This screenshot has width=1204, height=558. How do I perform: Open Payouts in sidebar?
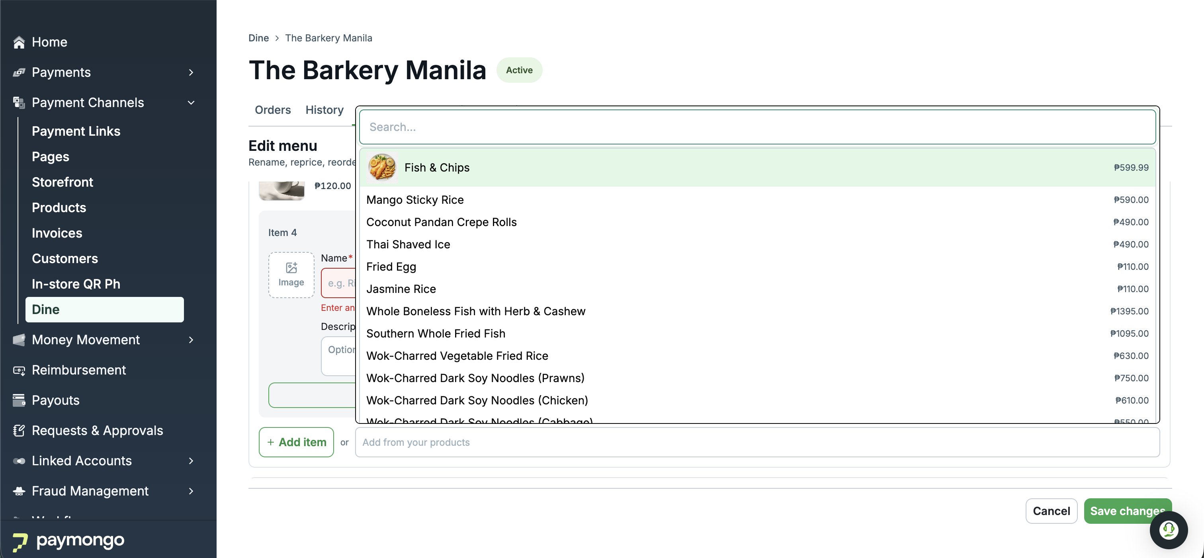point(56,400)
